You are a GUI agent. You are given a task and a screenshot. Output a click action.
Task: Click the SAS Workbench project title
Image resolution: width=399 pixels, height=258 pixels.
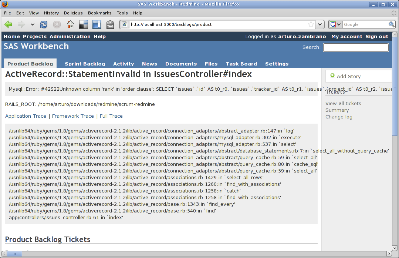point(36,46)
